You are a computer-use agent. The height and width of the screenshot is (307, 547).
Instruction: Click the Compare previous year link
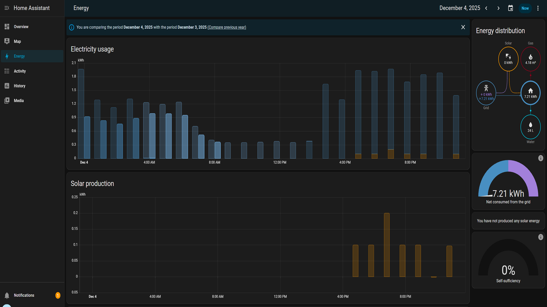226,27
